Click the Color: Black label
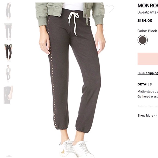 click(147, 31)
